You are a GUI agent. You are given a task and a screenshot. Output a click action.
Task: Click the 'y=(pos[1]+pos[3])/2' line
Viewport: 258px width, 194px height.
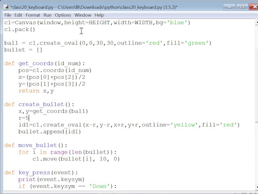52,84
